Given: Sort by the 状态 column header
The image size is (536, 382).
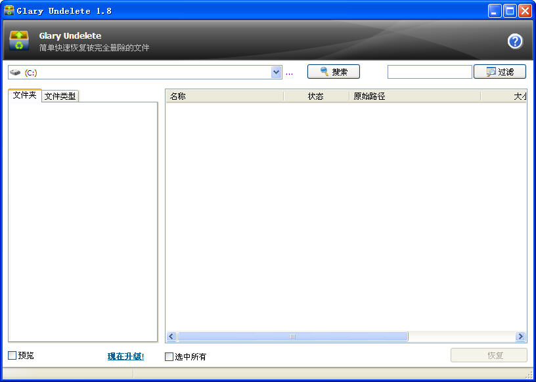Looking at the screenshot, I should click(x=316, y=96).
